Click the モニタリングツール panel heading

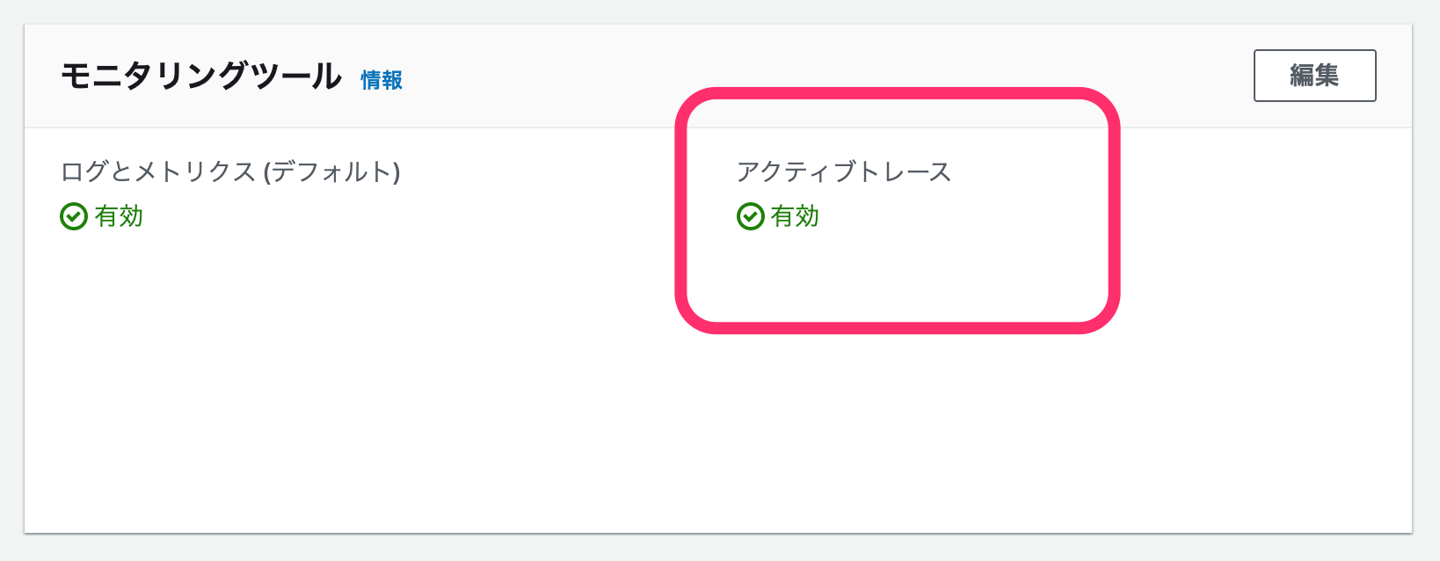(x=201, y=76)
